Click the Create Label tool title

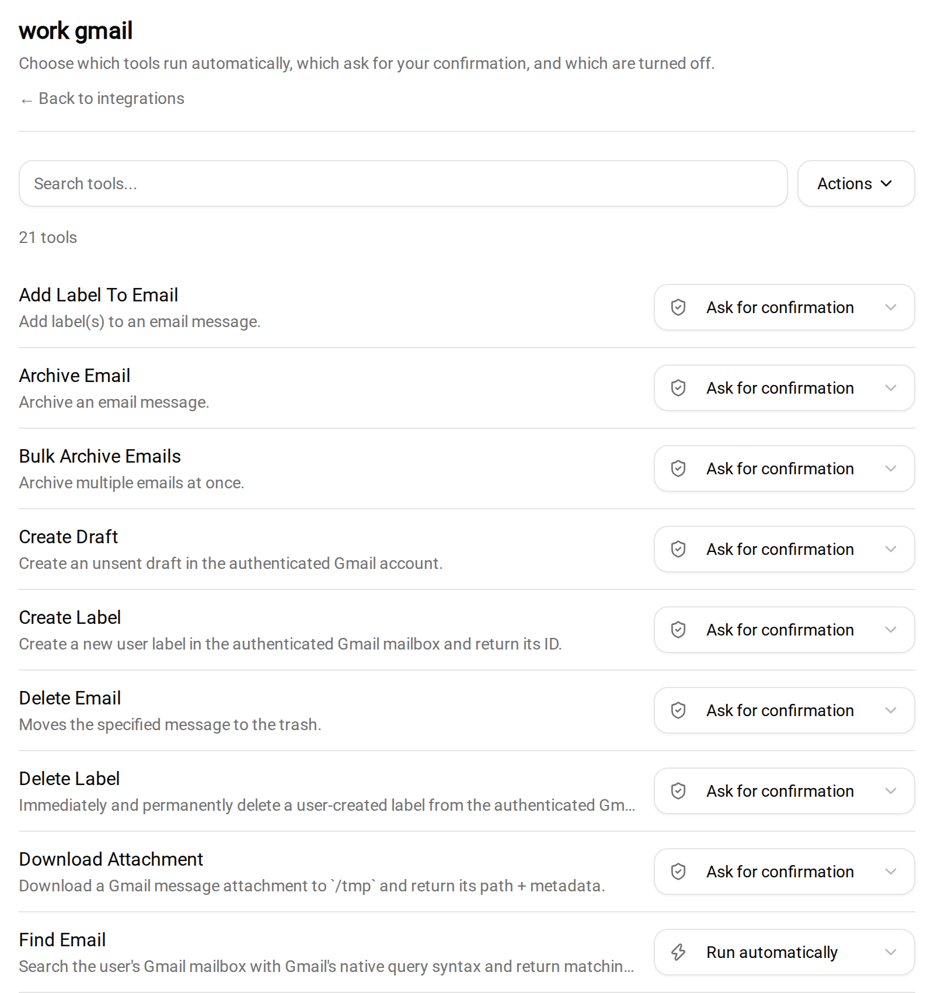tap(70, 617)
